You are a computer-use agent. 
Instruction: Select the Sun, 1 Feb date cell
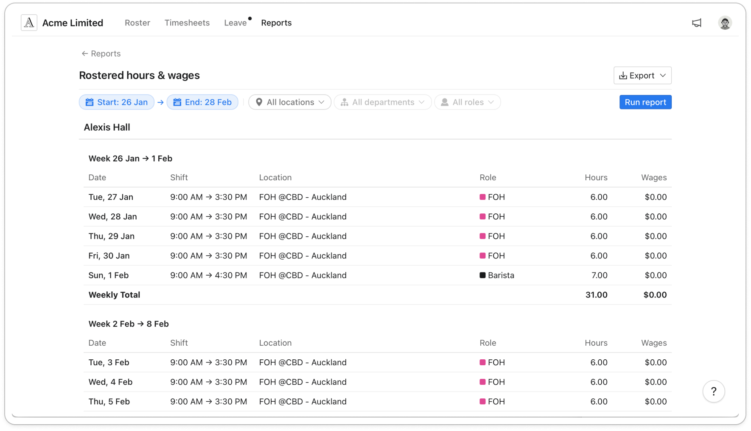(108, 275)
